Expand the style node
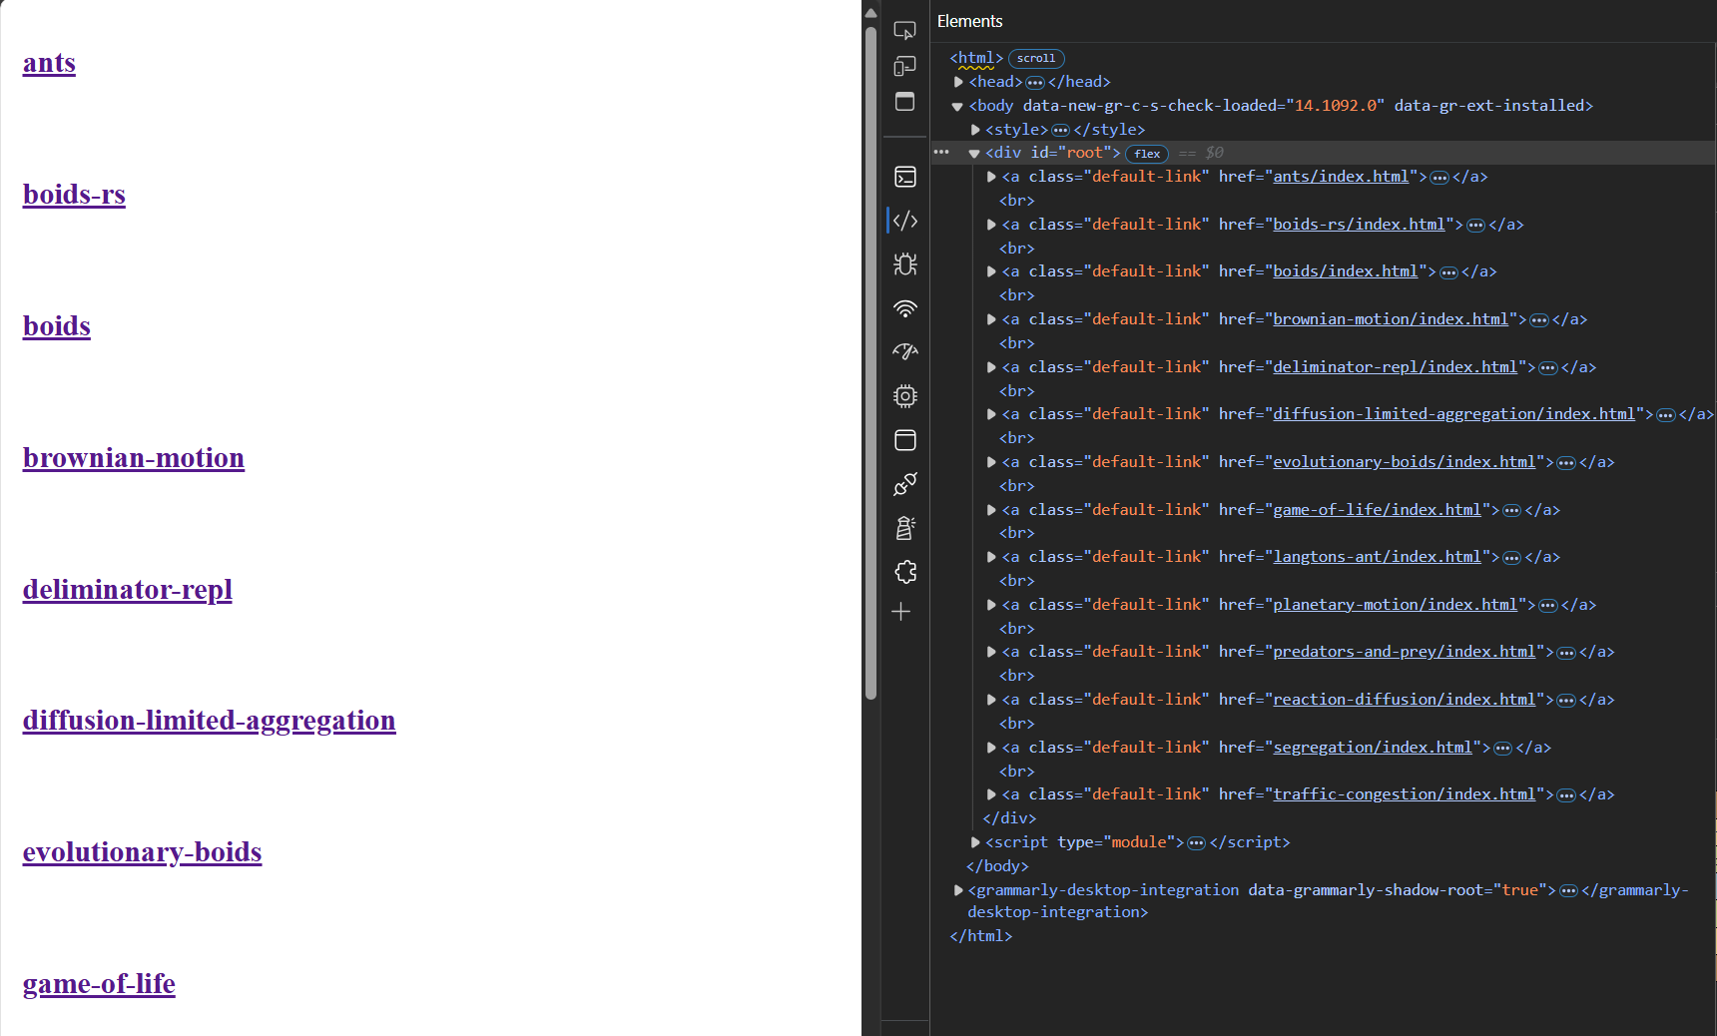Image resolution: width=1717 pixels, height=1036 pixels. click(975, 130)
